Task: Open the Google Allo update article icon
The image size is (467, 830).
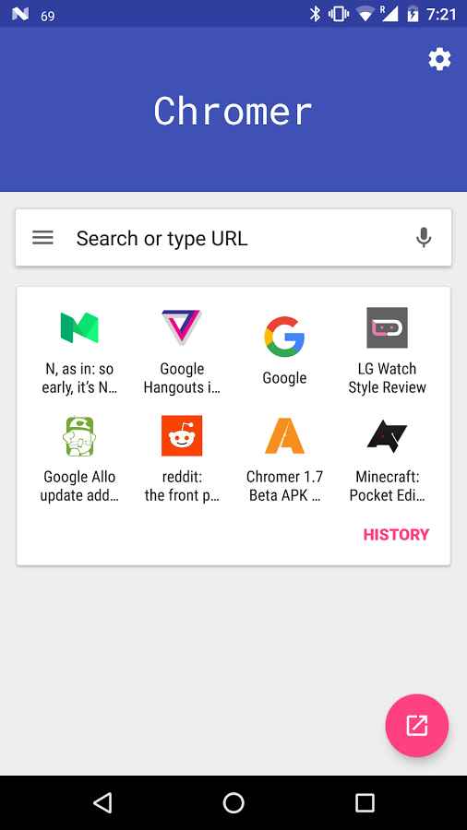Action: [79, 436]
